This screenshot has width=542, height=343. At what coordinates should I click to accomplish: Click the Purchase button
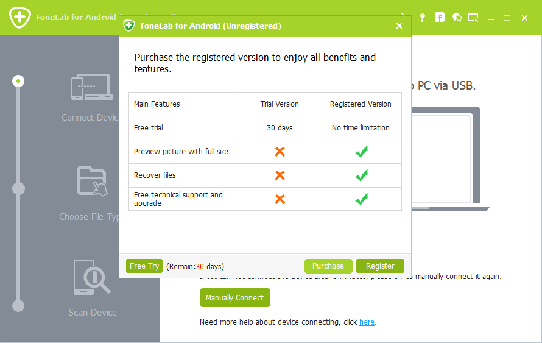[x=328, y=266]
